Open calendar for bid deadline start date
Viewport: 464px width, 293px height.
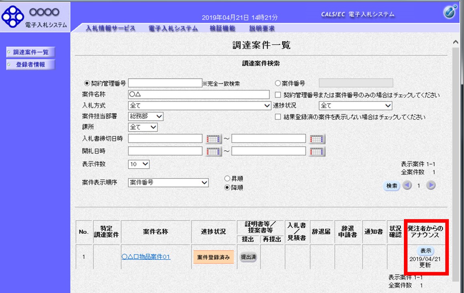pos(213,139)
